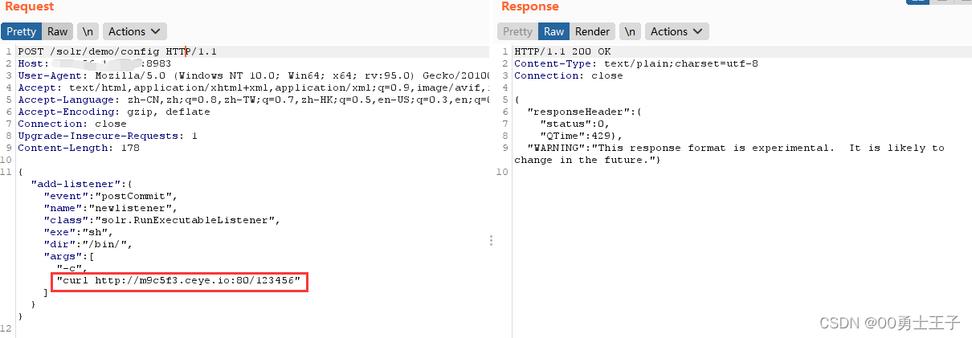Click the three-dot split handle between panels
972x338 pixels.
click(x=491, y=241)
